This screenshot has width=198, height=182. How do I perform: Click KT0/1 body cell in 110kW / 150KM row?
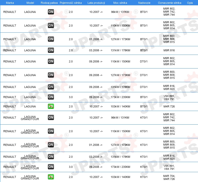(x=144, y=131)
